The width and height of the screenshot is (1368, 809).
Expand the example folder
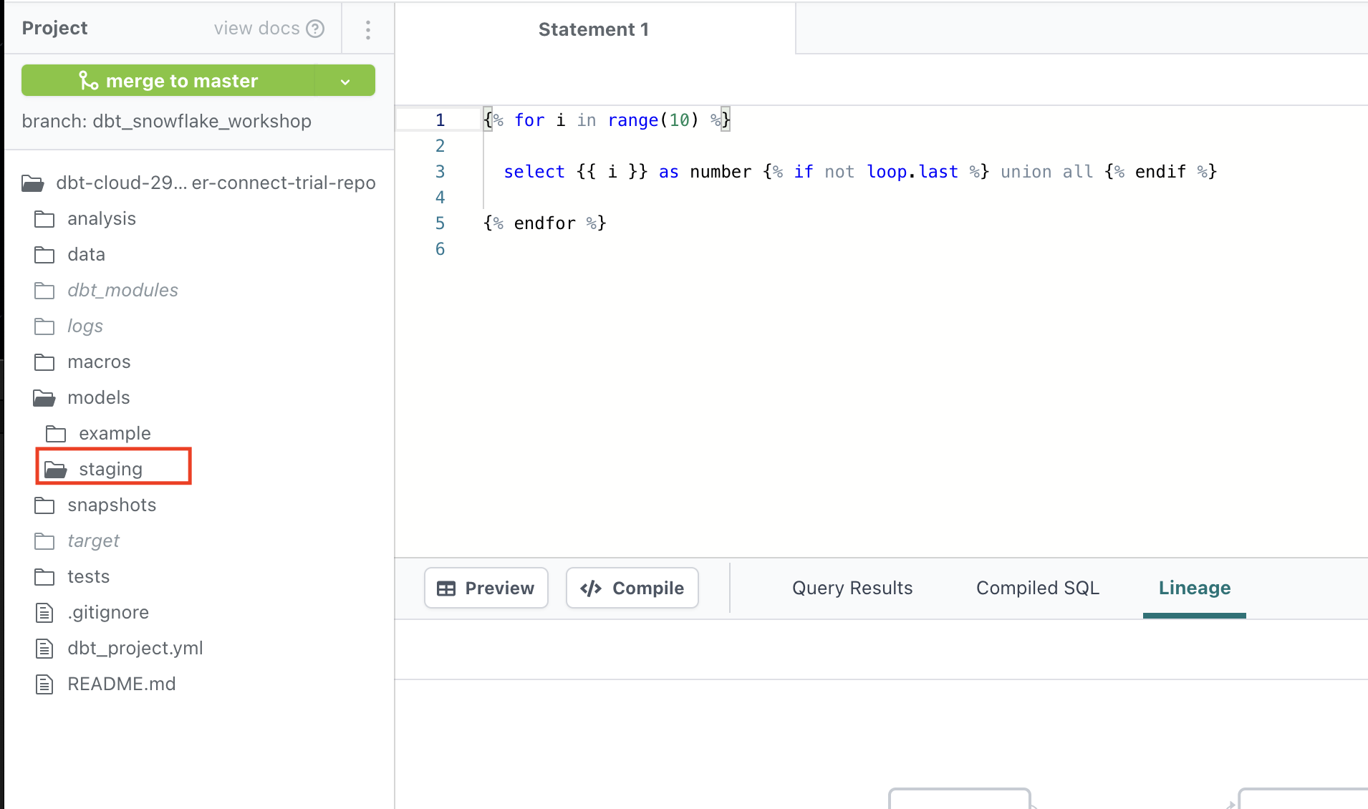pyautogui.click(x=115, y=434)
